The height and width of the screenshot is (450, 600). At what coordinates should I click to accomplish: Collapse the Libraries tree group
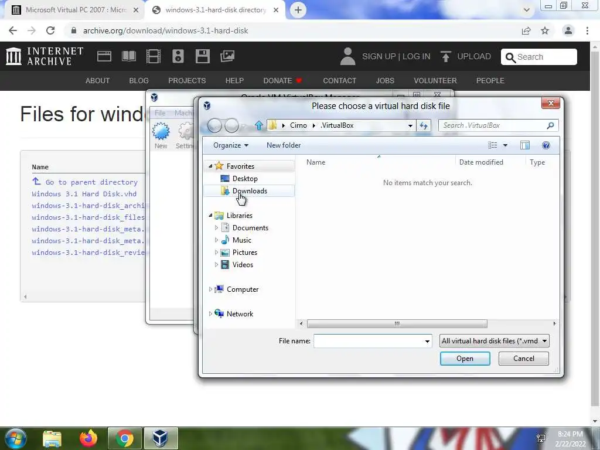(210, 216)
